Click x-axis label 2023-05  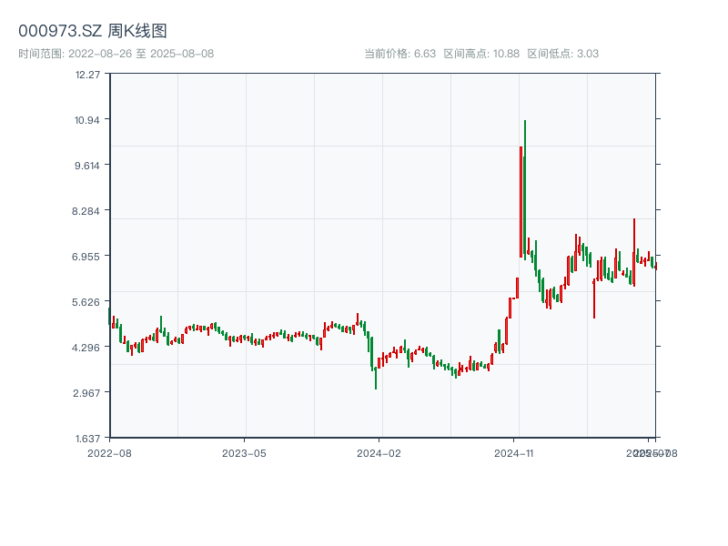point(244,453)
